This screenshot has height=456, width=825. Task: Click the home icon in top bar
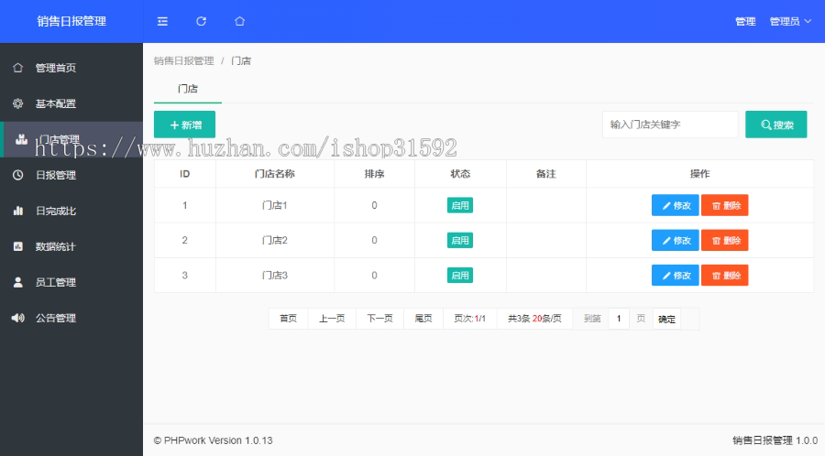[240, 22]
